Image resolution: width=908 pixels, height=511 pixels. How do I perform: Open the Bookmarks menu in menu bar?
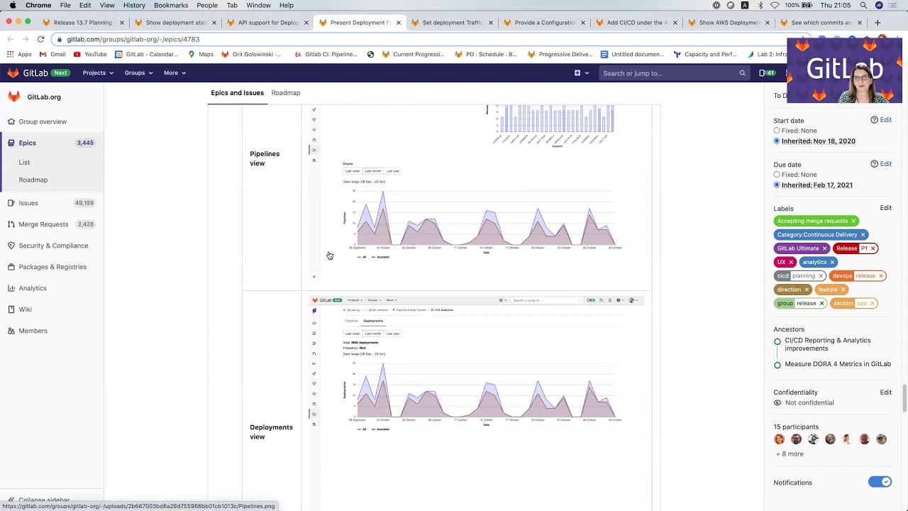[171, 5]
